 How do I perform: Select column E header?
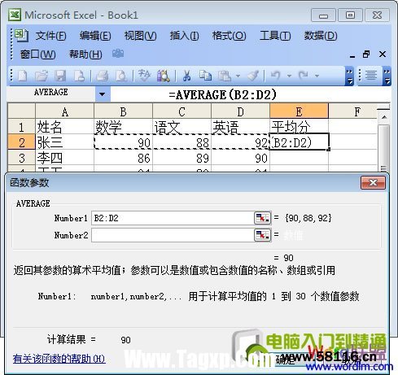[299, 111]
